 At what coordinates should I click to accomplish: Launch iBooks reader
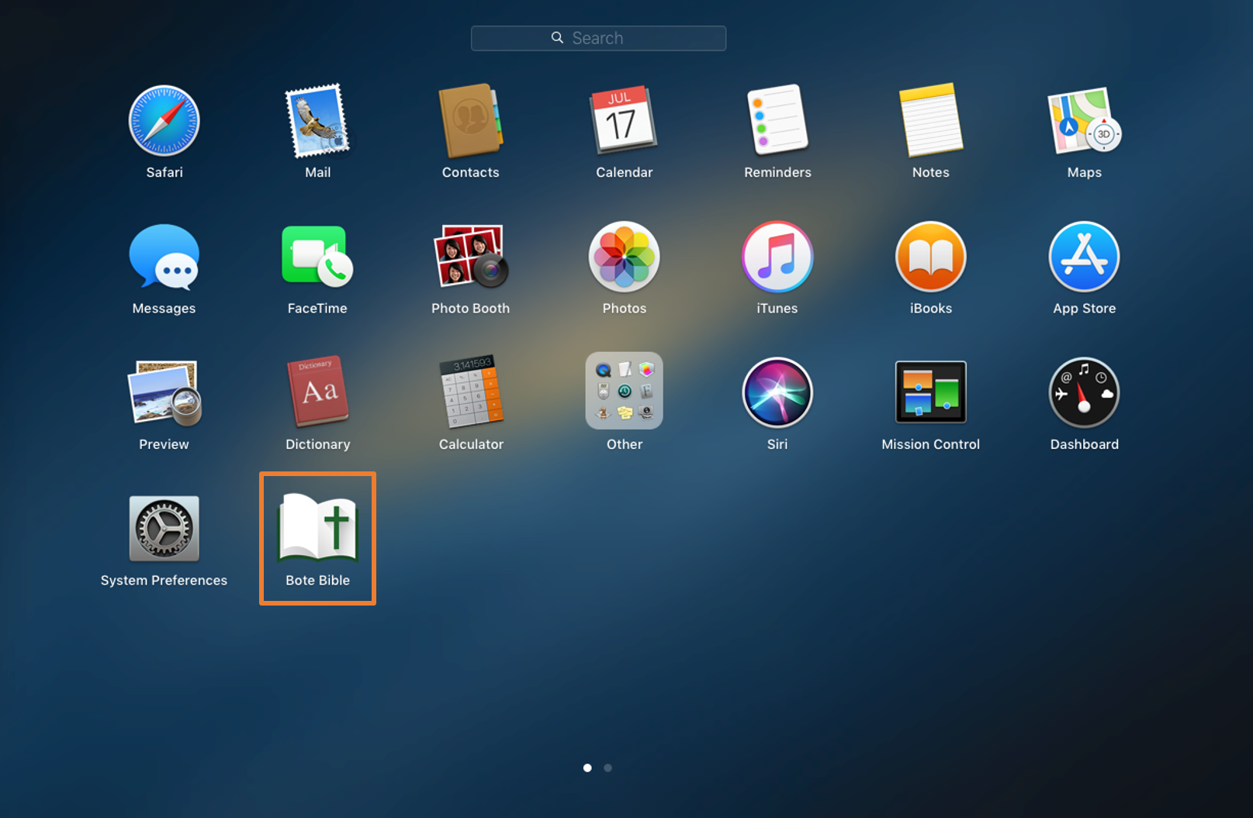point(930,257)
